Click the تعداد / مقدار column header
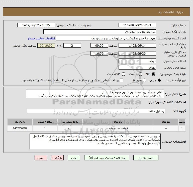The image size is (193, 187). [x=45, y=122]
